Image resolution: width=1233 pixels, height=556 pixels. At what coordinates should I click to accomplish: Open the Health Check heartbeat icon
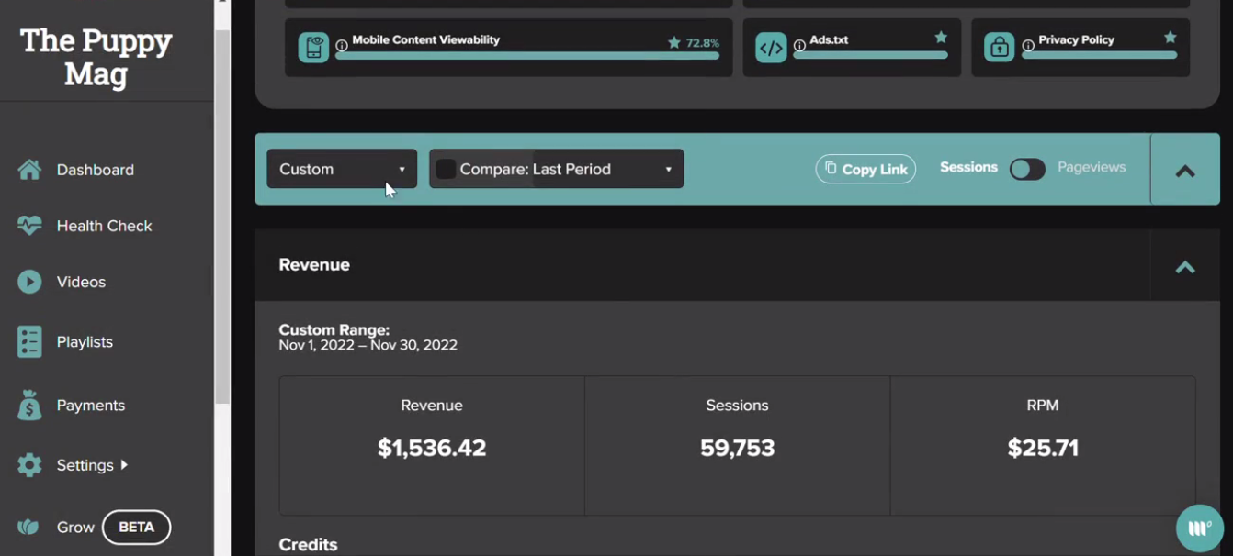tap(29, 226)
